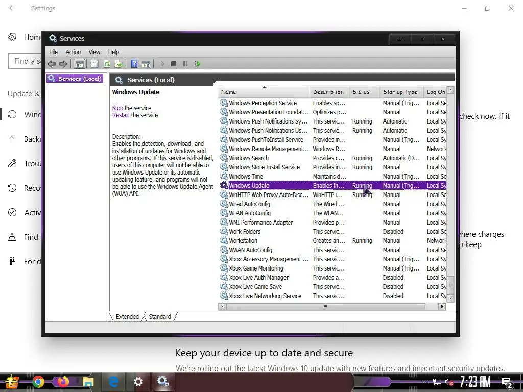Sort services by the Name column header

pos(264,92)
